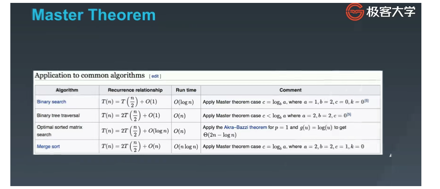Image resolution: width=440 pixels, height=189 pixels.
Task: Click the Geek University logo icon
Action: [355, 12]
